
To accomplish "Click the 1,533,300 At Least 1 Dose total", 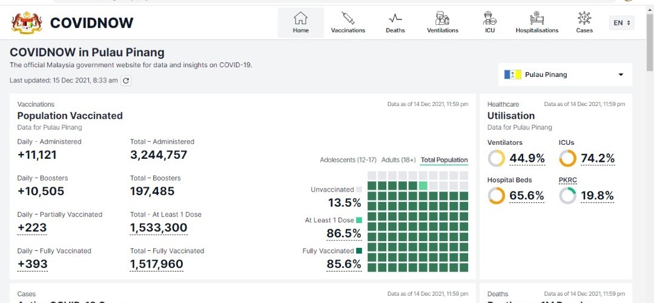I will pyautogui.click(x=159, y=228).
